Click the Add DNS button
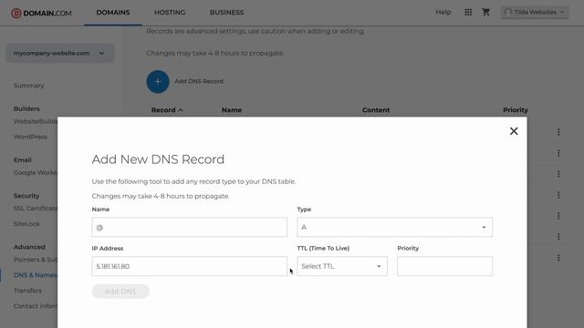The width and height of the screenshot is (584, 328). (120, 292)
